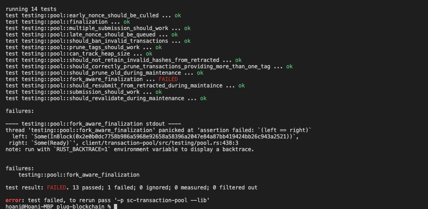Click the terminal prompt cursor after plug-blockchain %

[x=115, y=207]
